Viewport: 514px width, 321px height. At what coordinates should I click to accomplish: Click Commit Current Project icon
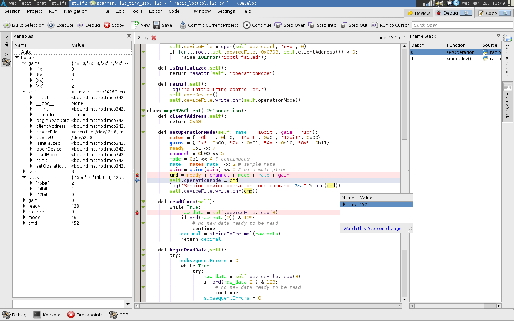[183, 25]
